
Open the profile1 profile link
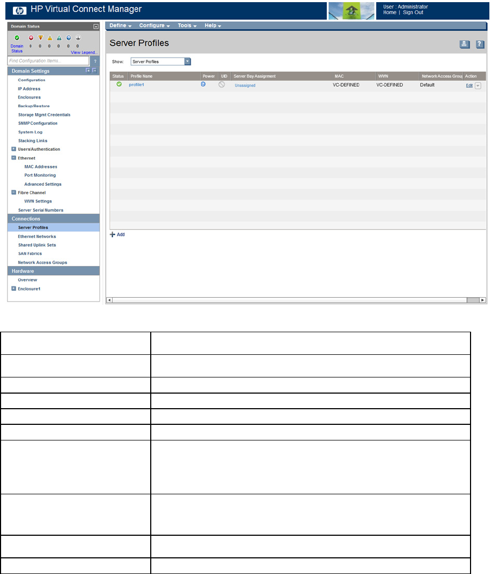(137, 85)
